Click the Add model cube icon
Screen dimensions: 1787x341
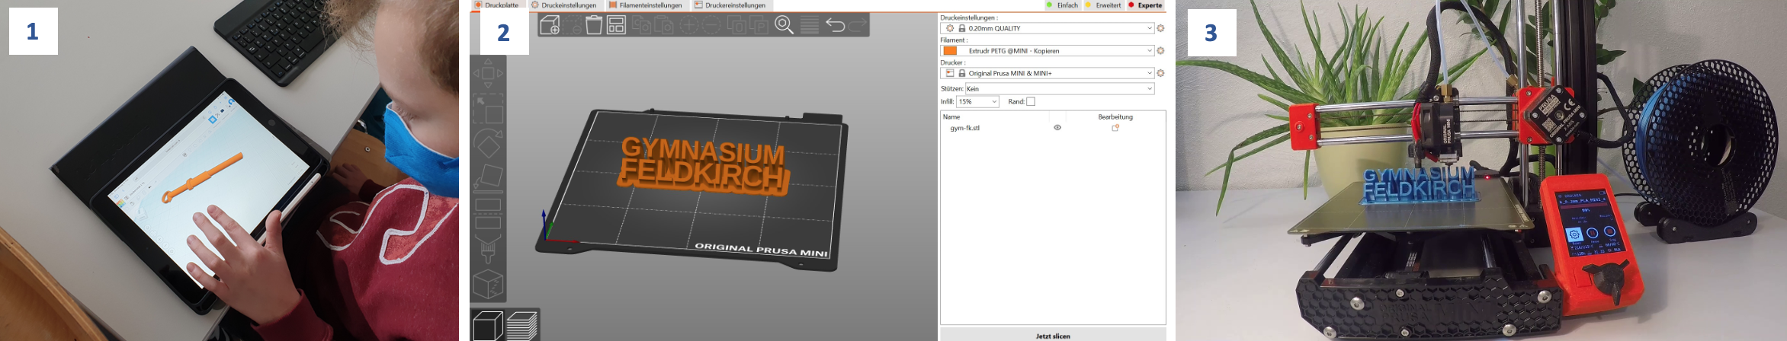point(549,25)
